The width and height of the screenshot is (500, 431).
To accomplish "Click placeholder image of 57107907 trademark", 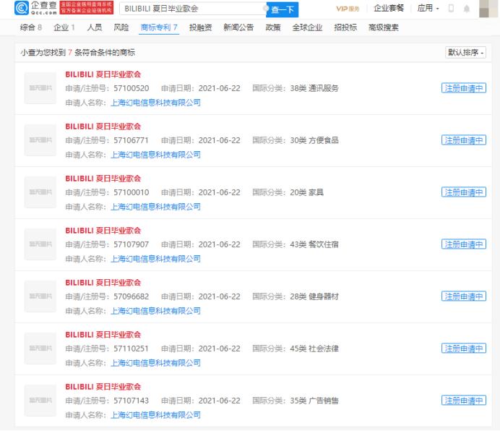I will point(40,244).
